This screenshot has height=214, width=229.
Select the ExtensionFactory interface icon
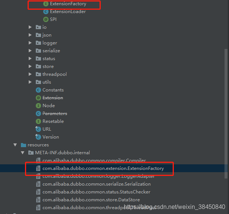point(46,4)
